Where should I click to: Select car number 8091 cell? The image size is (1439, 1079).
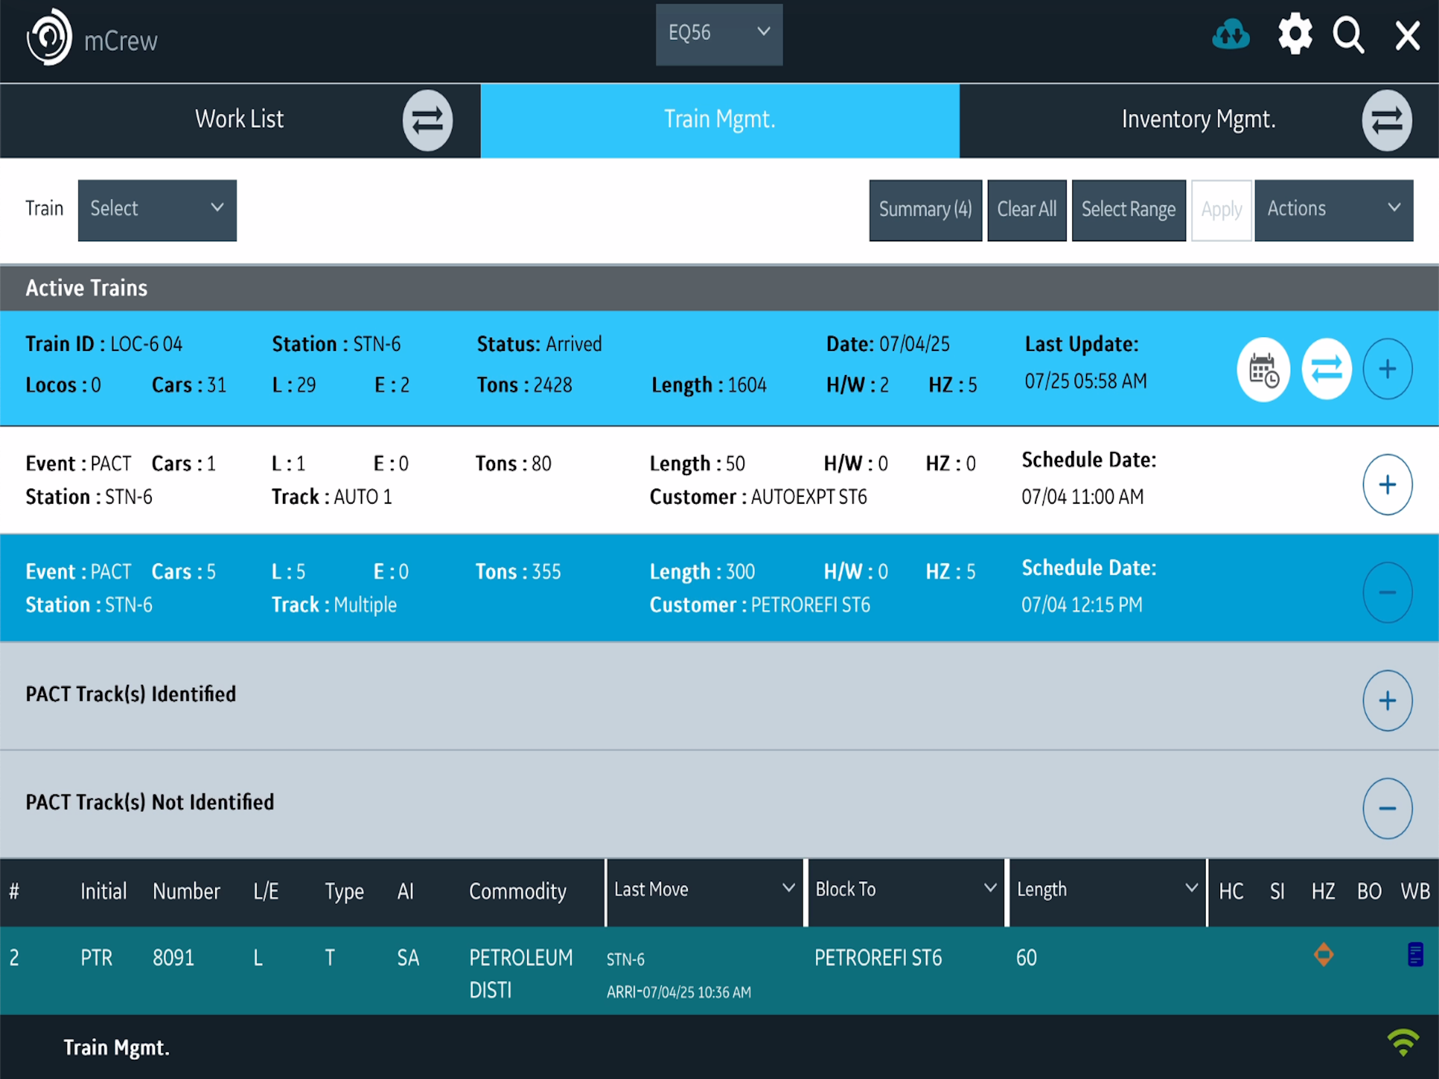pos(173,958)
